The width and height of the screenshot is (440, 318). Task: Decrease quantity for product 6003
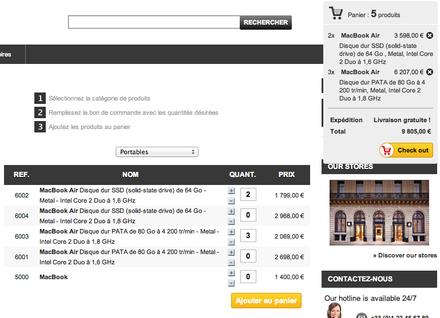pyautogui.click(x=231, y=242)
